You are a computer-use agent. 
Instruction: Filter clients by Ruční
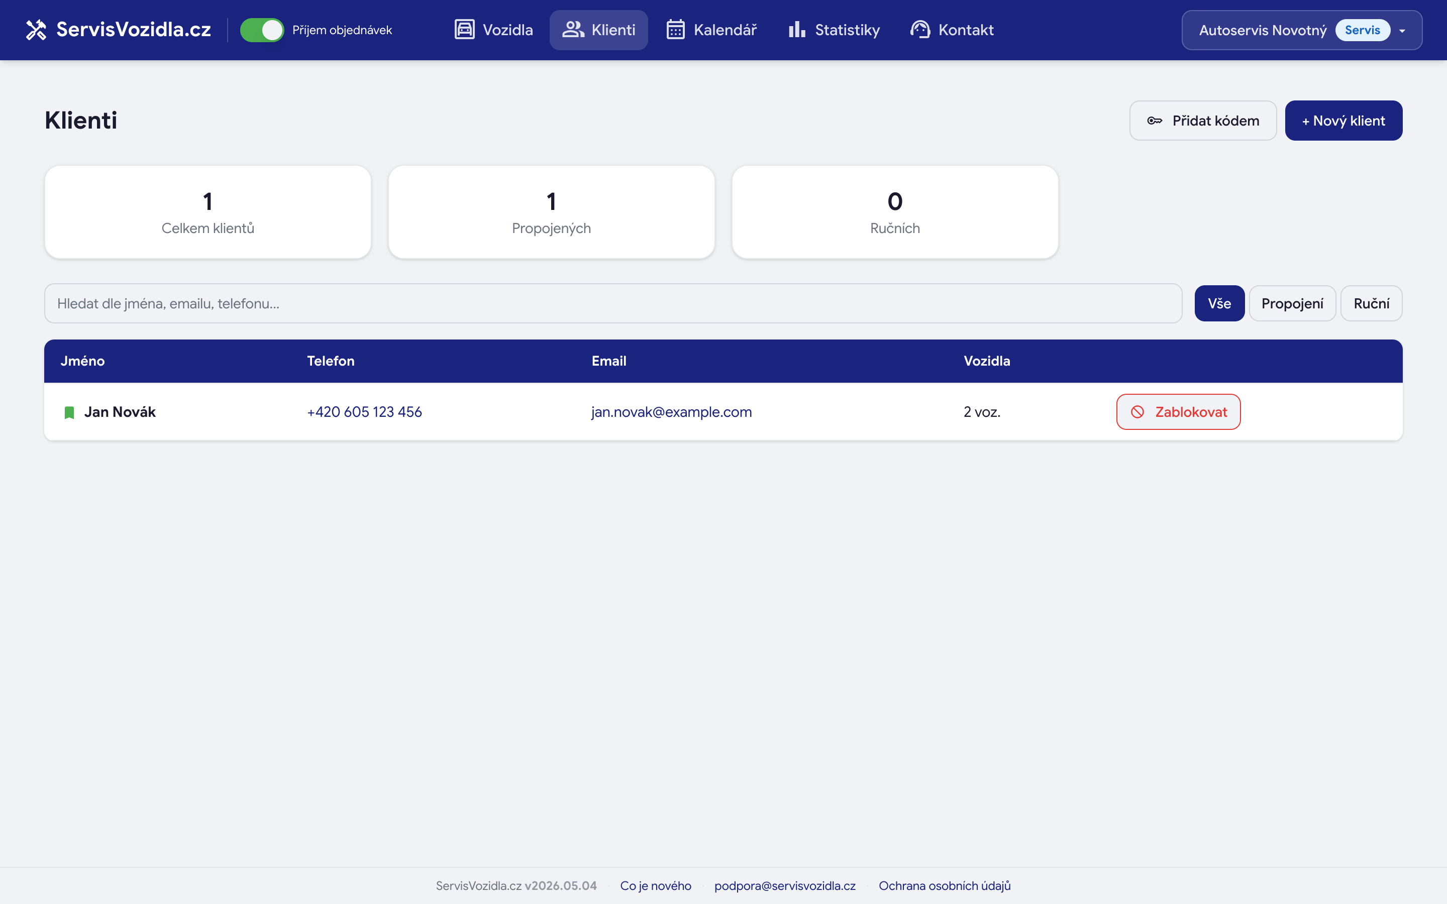coord(1371,303)
